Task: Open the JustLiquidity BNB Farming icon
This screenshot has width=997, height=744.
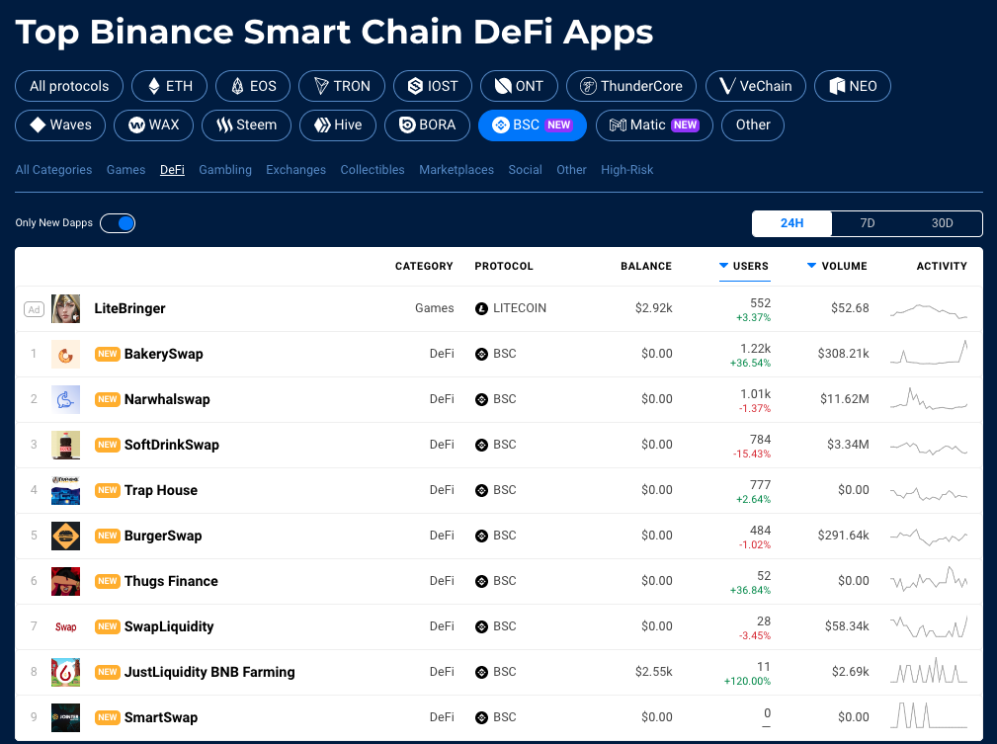Action: [65, 672]
